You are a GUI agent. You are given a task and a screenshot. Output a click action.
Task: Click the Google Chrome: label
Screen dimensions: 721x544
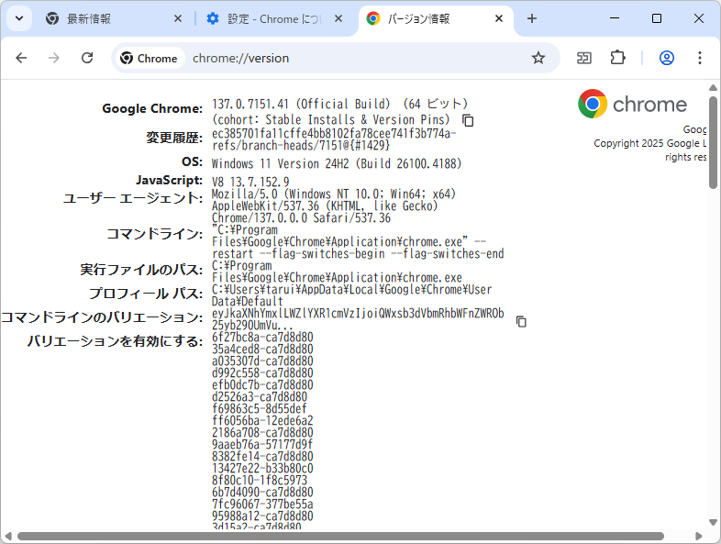click(x=152, y=108)
